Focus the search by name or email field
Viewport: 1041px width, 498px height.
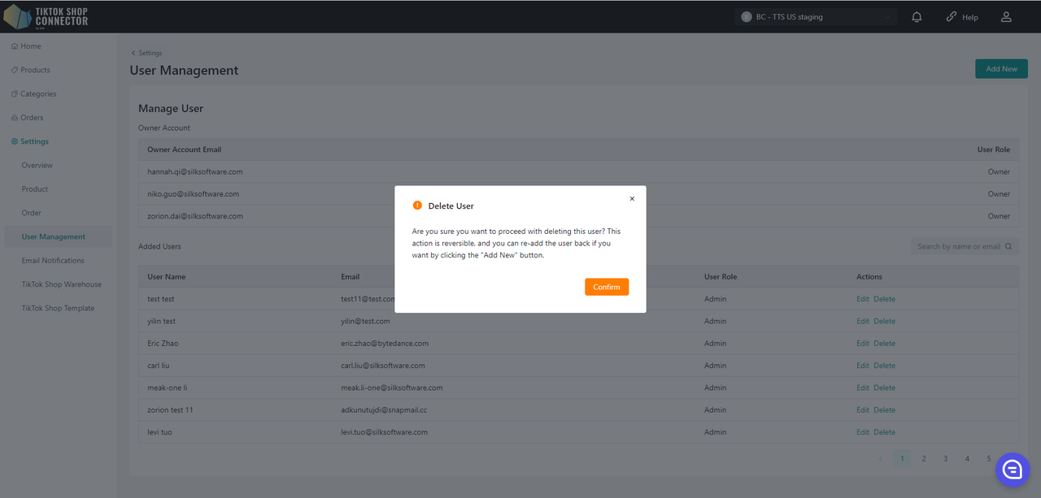958,247
